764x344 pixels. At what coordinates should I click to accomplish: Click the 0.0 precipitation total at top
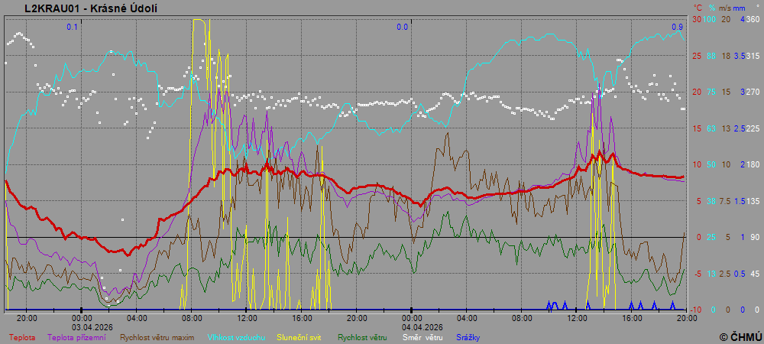coord(402,28)
